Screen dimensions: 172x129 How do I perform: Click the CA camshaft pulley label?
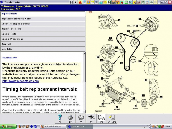(x=121, y=36)
